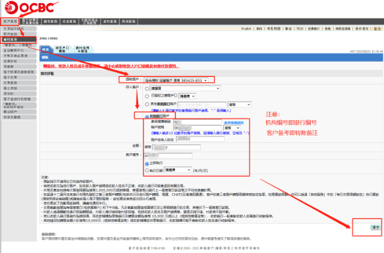Click the 金額 amount input field
Image resolution: width=384 pixels, height=253 pixels.
pyautogui.click(x=176, y=147)
